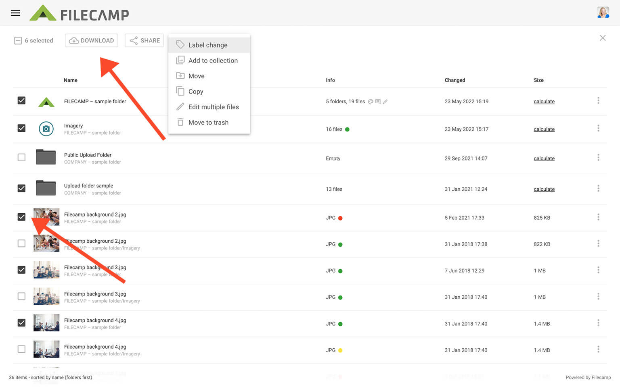The image size is (620, 387).
Task: Check the Public Upload Folder checkbox
Action: pyautogui.click(x=21, y=157)
